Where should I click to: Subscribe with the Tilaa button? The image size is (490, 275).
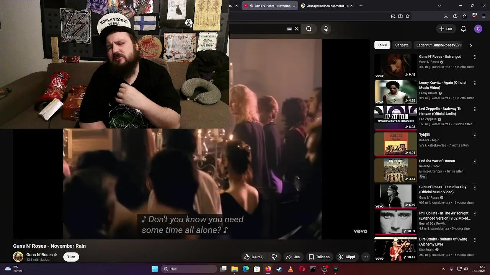(71, 257)
